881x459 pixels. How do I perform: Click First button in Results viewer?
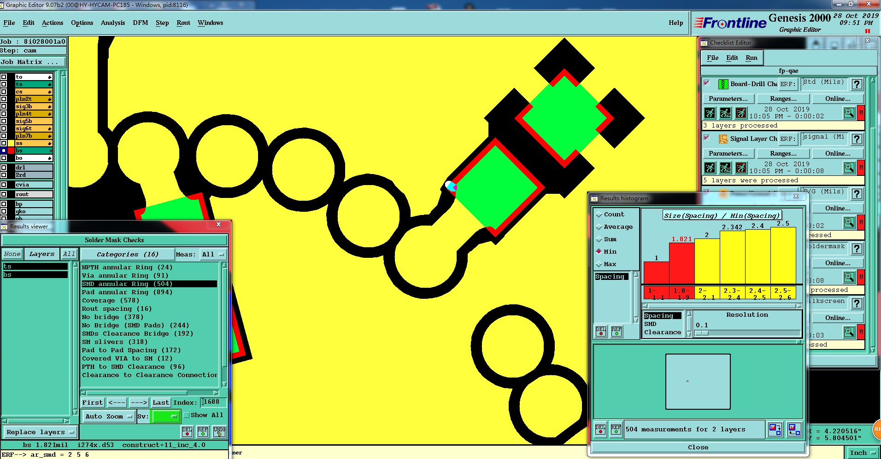pyautogui.click(x=93, y=402)
